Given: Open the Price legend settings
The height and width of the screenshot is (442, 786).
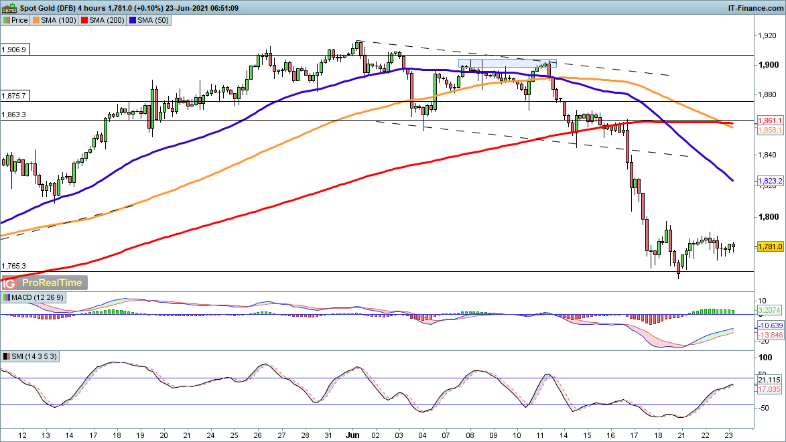Looking at the screenshot, I should point(15,20).
